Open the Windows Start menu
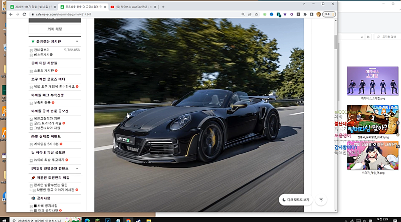 pos(5,220)
